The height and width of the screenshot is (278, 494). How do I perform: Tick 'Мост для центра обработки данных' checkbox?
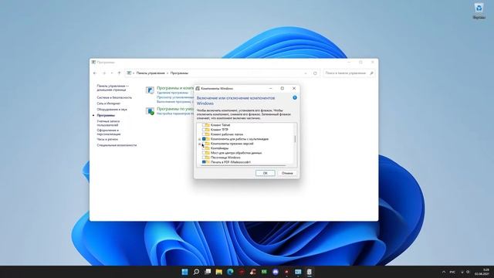[204, 153]
